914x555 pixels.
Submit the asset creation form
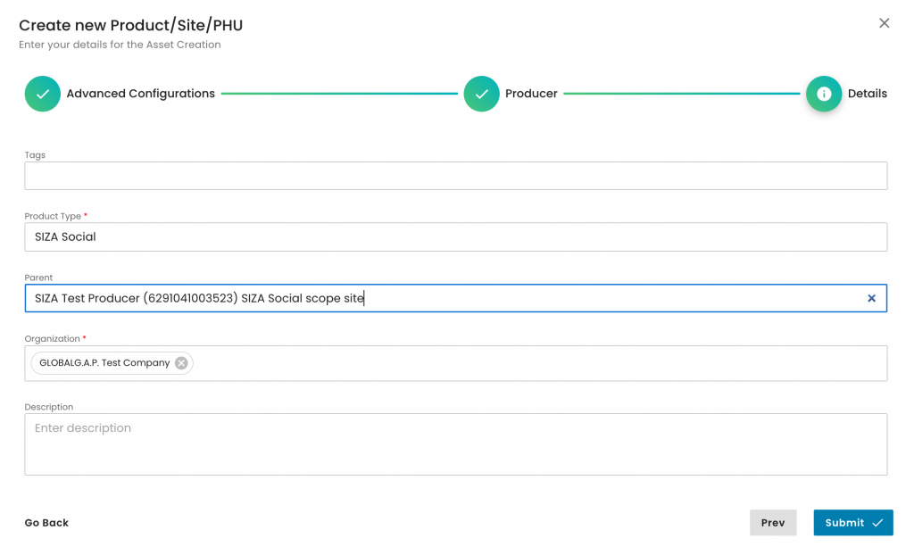(852, 523)
